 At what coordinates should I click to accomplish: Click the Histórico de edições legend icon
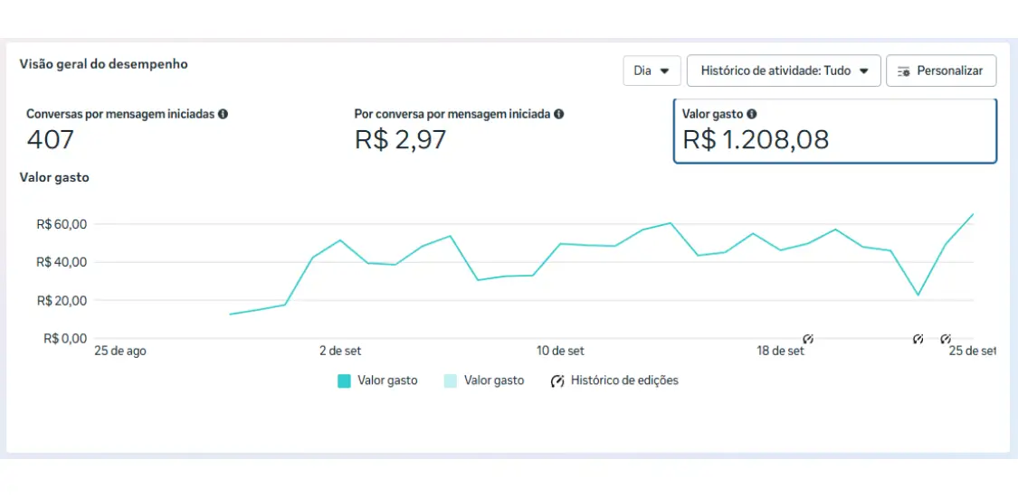558,381
